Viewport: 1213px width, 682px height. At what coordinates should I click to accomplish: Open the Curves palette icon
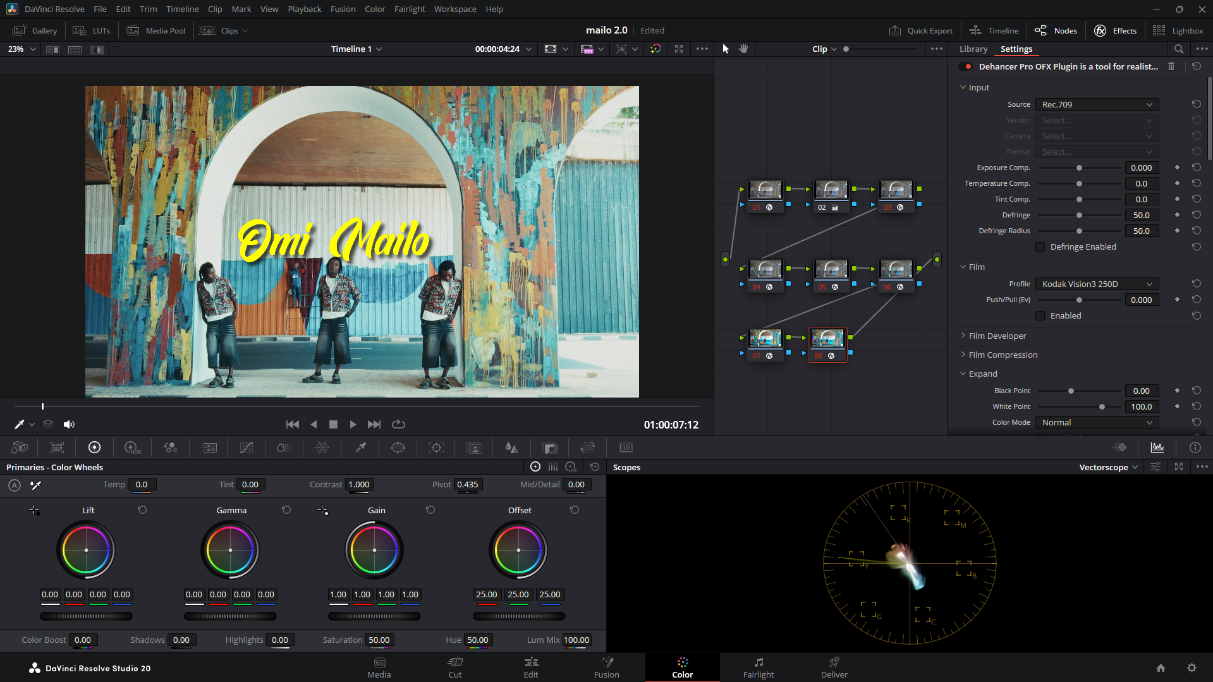click(247, 448)
